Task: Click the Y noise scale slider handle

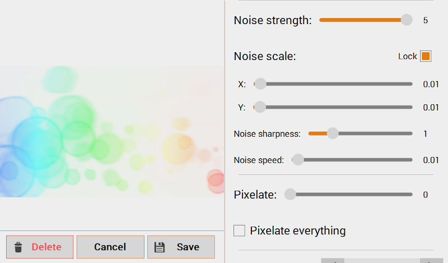Action: point(260,107)
